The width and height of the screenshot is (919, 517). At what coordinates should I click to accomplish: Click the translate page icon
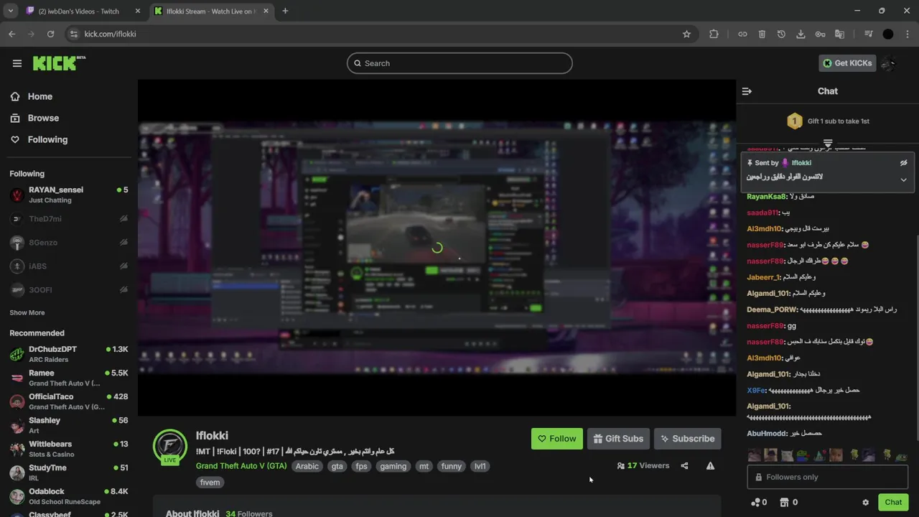pos(839,34)
